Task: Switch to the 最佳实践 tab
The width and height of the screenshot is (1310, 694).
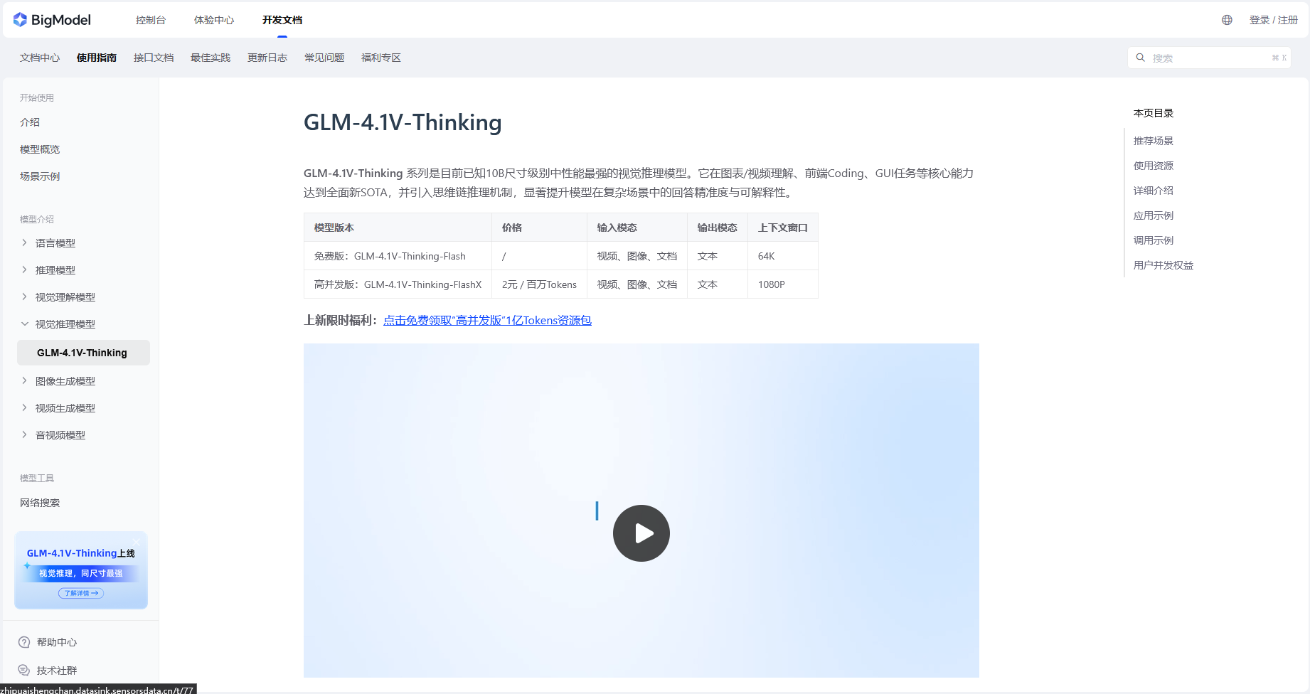Action: click(211, 58)
